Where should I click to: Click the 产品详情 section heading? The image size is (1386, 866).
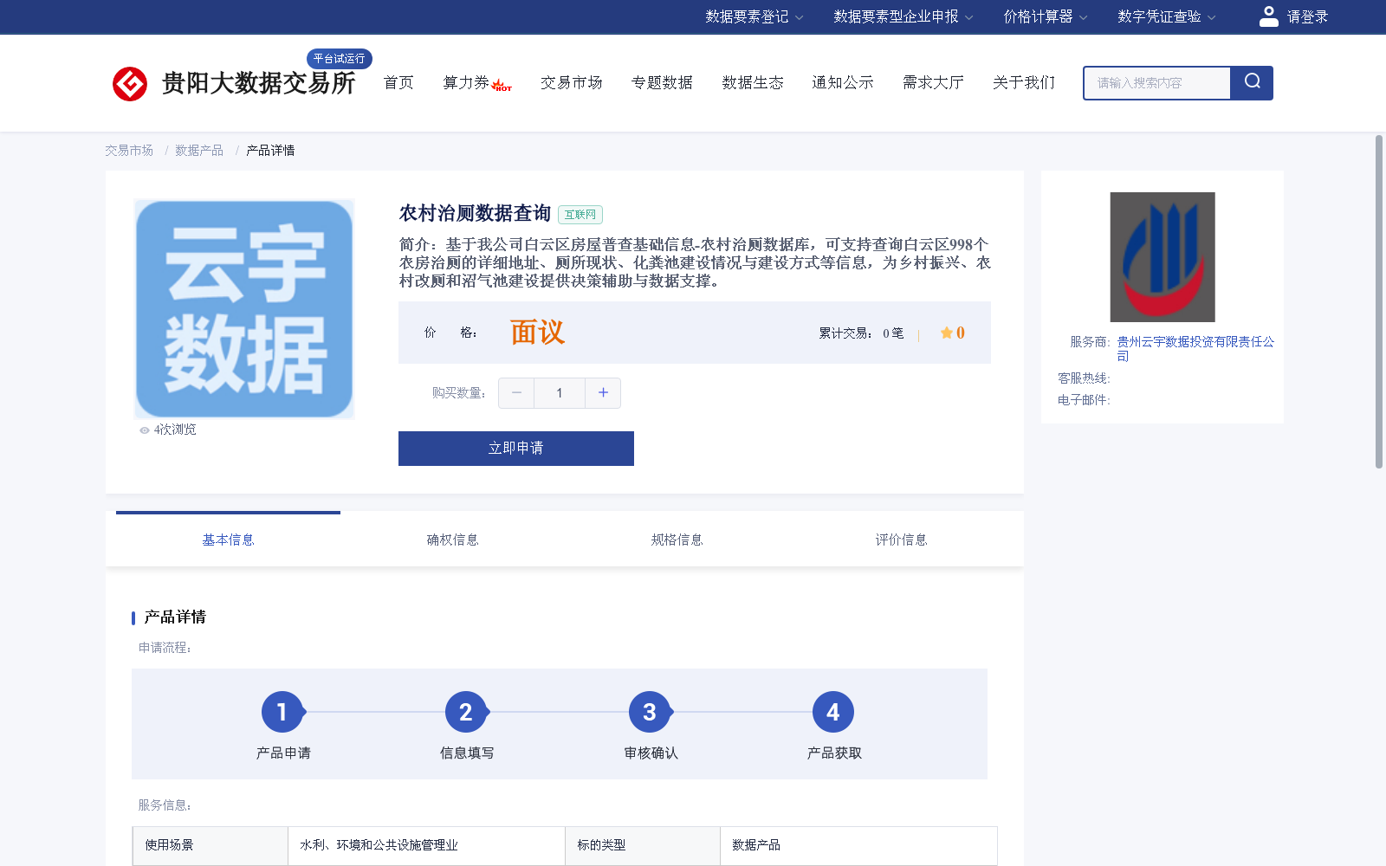[x=175, y=617]
